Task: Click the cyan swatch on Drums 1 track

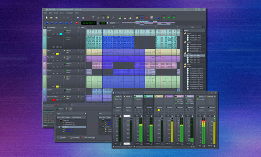Action: click(x=61, y=34)
